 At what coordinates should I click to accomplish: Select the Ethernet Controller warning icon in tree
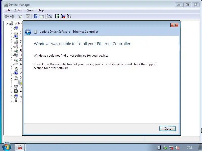(20, 82)
